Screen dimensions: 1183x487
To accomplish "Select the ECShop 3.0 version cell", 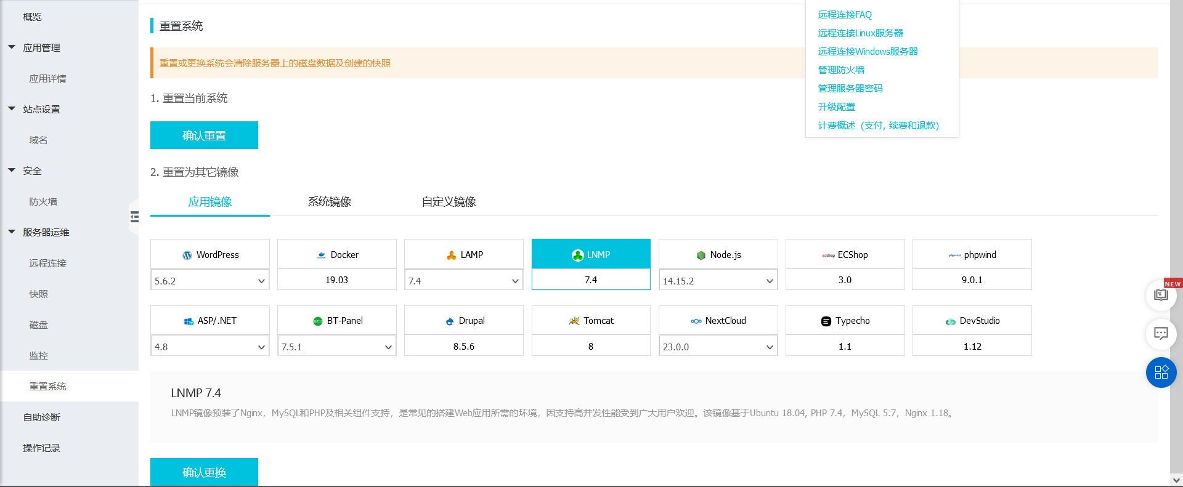I will click(x=845, y=280).
